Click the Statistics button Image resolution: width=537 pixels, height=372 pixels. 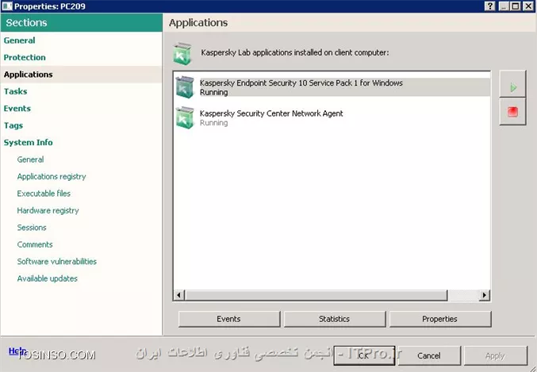click(334, 319)
